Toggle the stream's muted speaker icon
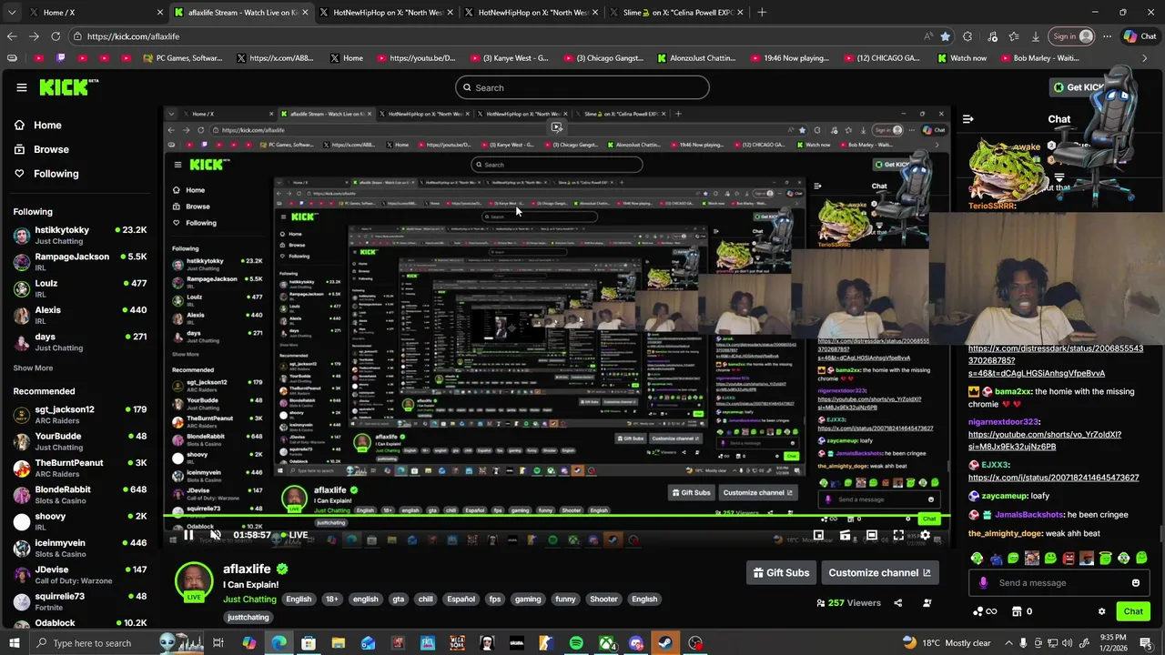The image size is (1165, 655). [x=216, y=535]
